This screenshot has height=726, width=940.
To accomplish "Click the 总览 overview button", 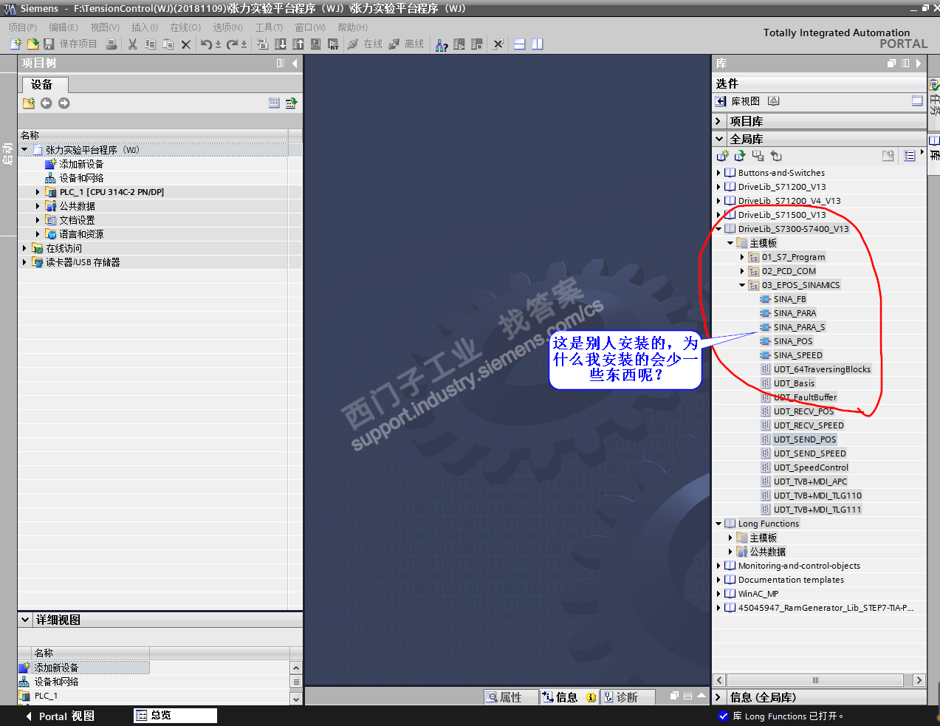I will [175, 716].
